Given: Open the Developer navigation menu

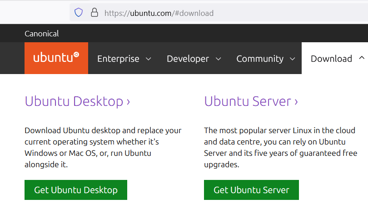Looking at the screenshot, I should pos(188,59).
